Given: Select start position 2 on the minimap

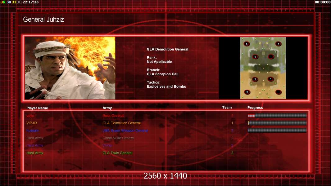Looking at the screenshot, I should (x=255, y=79).
